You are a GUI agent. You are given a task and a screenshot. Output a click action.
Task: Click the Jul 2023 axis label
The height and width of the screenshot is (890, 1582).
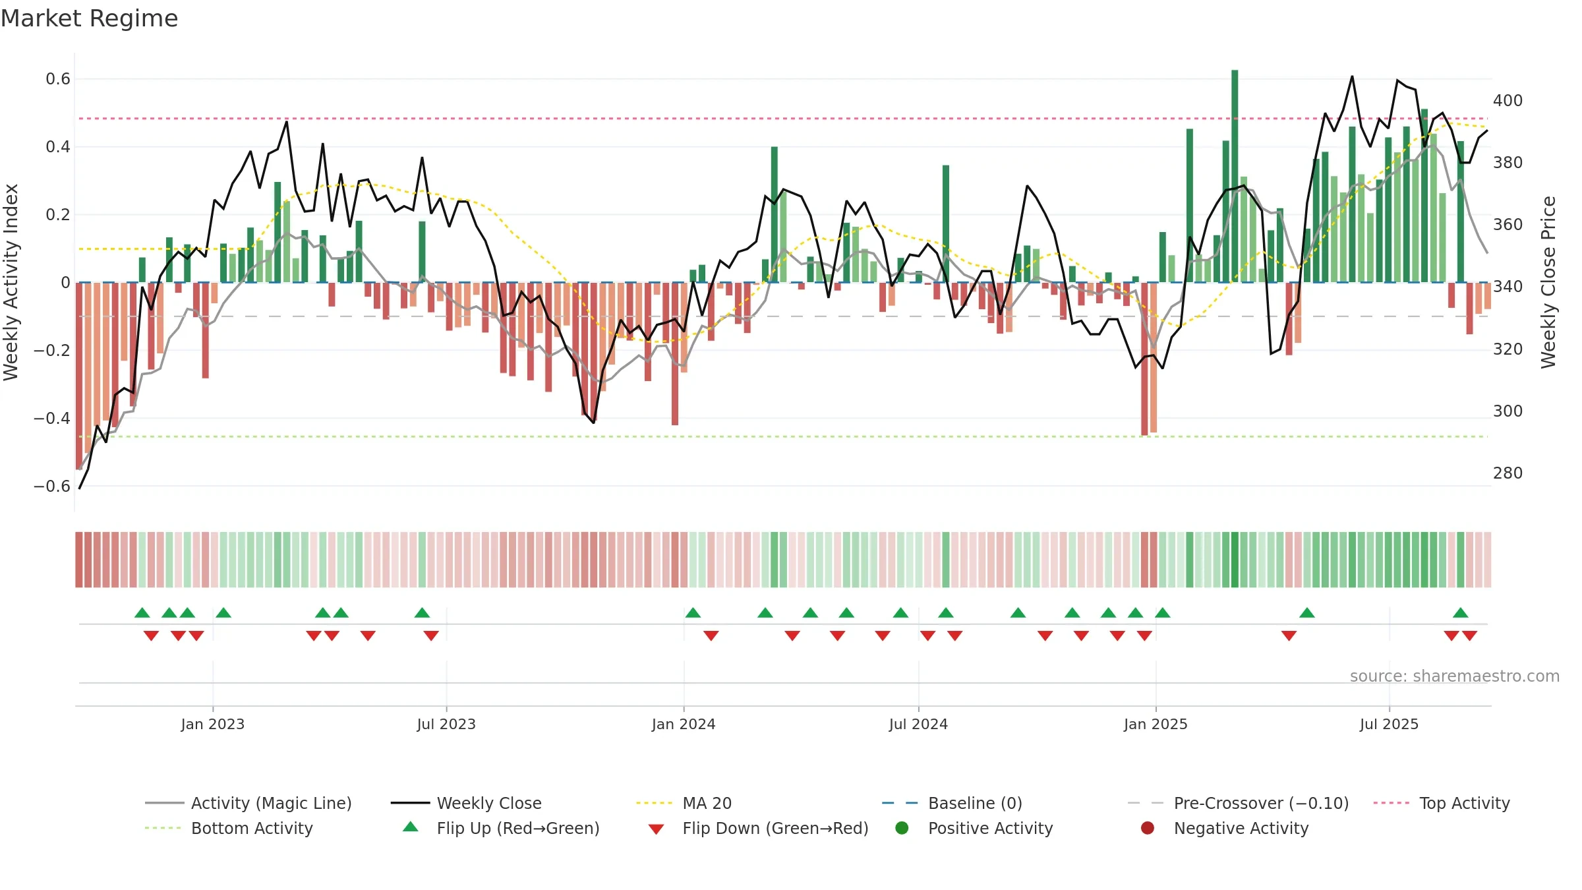(x=446, y=724)
